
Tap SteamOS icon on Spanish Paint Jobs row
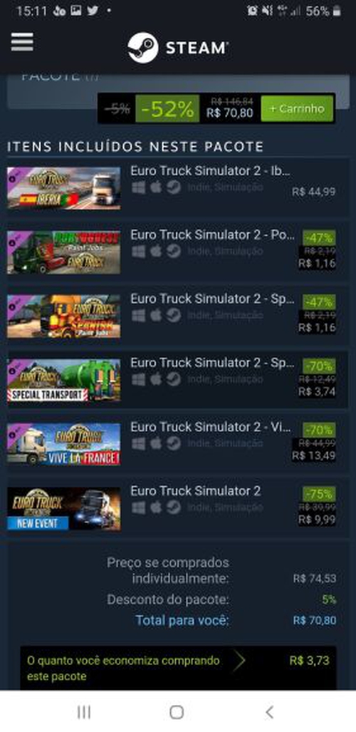coord(174,315)
